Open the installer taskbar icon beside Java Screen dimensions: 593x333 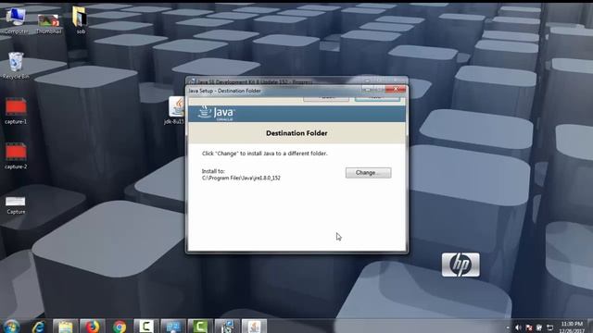click(227, 327)
